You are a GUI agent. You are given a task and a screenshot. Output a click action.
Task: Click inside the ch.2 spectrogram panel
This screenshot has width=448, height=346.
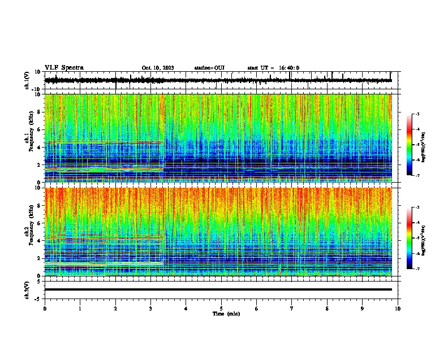(x=218, y=232)
